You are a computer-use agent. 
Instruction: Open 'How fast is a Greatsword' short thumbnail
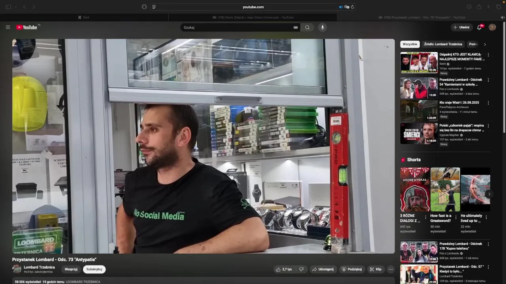pyautogui.click(x=445, y=189)
